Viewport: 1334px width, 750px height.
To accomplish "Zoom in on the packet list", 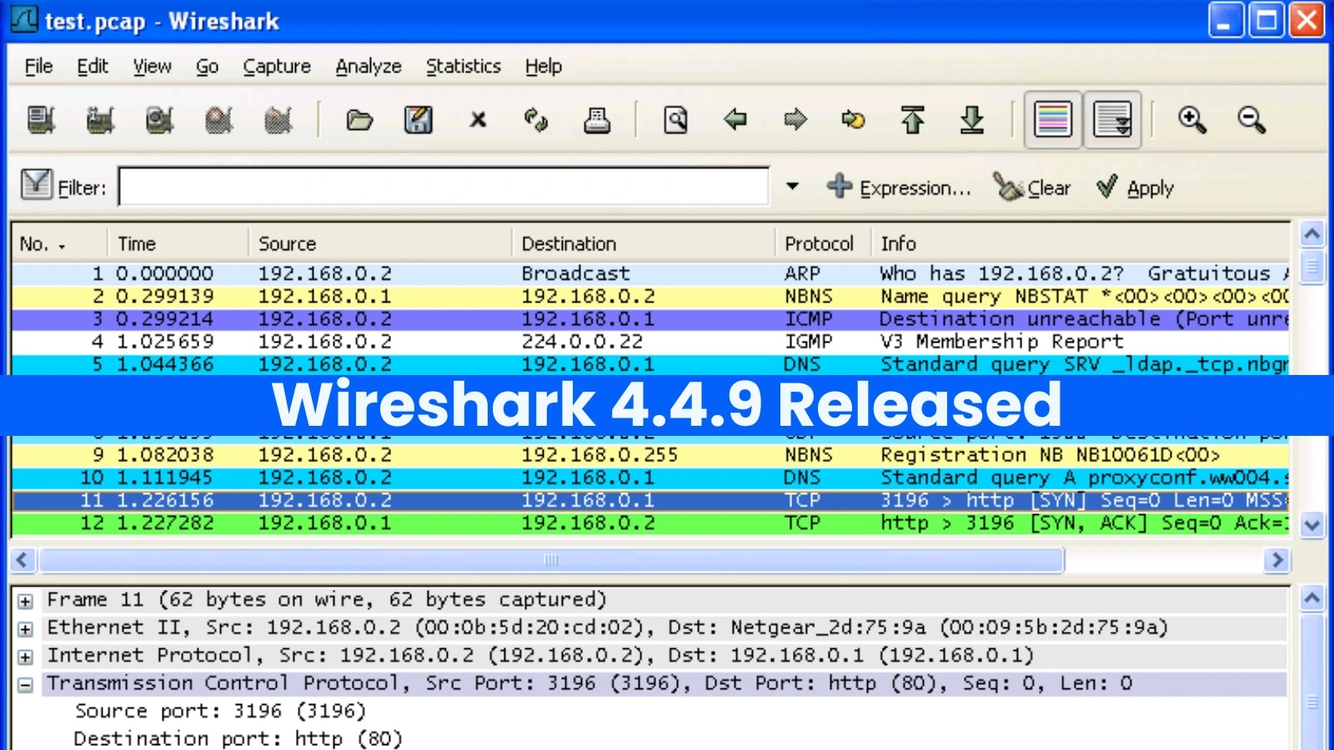I will tap(1192, 119).
